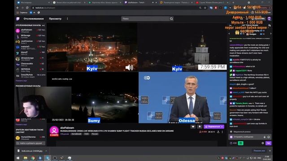Open Chrome from the taskbar

click(x=33, y=158)
